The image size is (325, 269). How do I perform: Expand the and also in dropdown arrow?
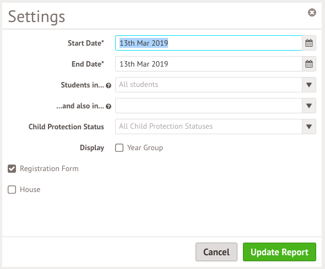click(309, 106)
